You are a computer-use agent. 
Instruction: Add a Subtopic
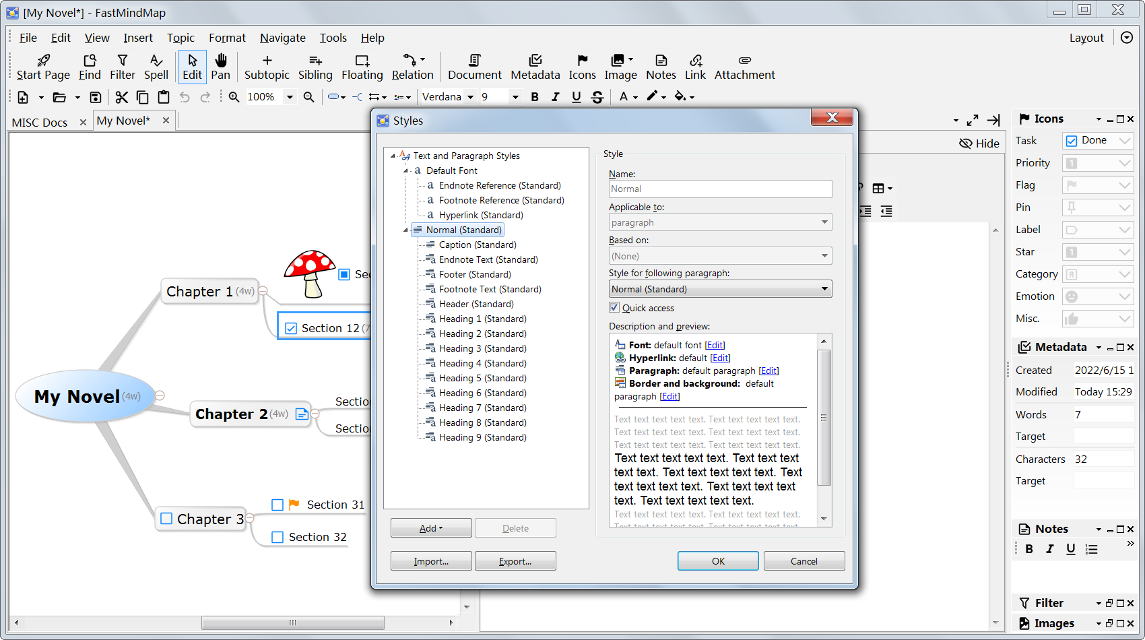267,67
